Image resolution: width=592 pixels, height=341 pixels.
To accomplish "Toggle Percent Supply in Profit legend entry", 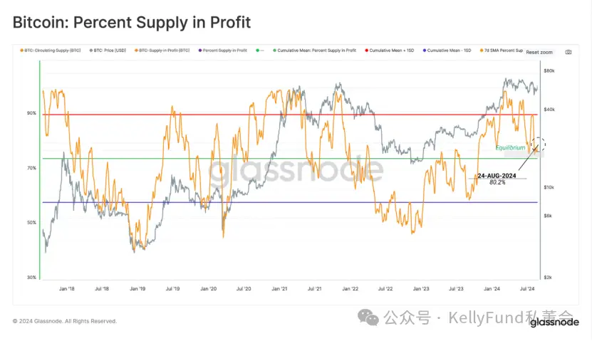I will (226, 52).
